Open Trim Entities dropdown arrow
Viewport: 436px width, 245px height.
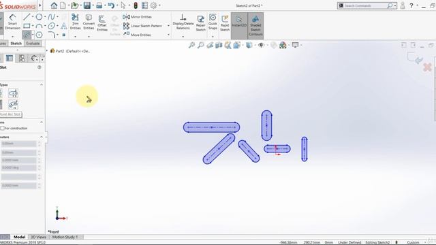pos(75,36)
